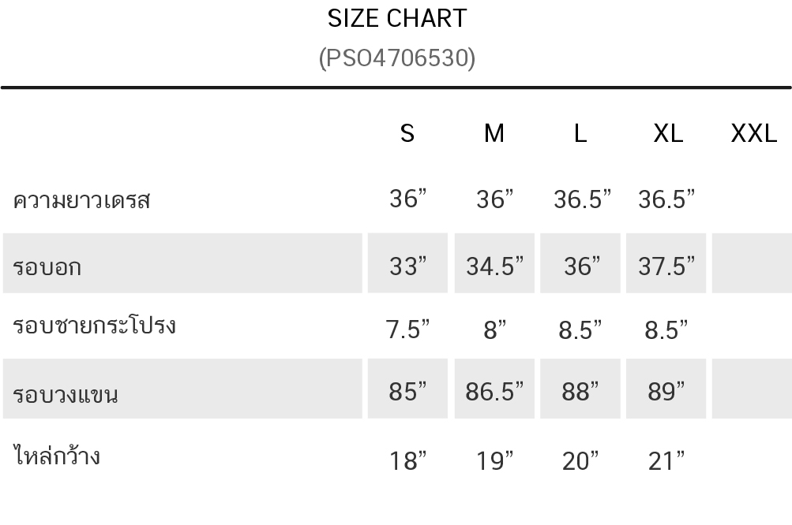Click the L size column header

point(580,134)
